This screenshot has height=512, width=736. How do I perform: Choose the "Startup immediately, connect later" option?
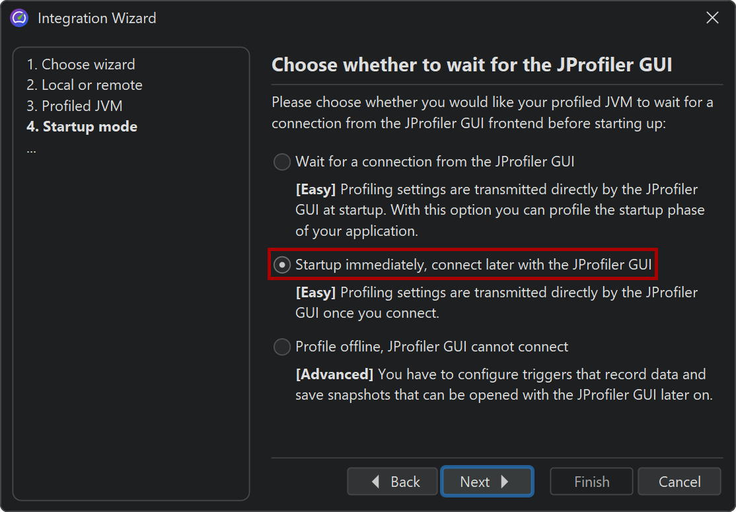[282, 265]
